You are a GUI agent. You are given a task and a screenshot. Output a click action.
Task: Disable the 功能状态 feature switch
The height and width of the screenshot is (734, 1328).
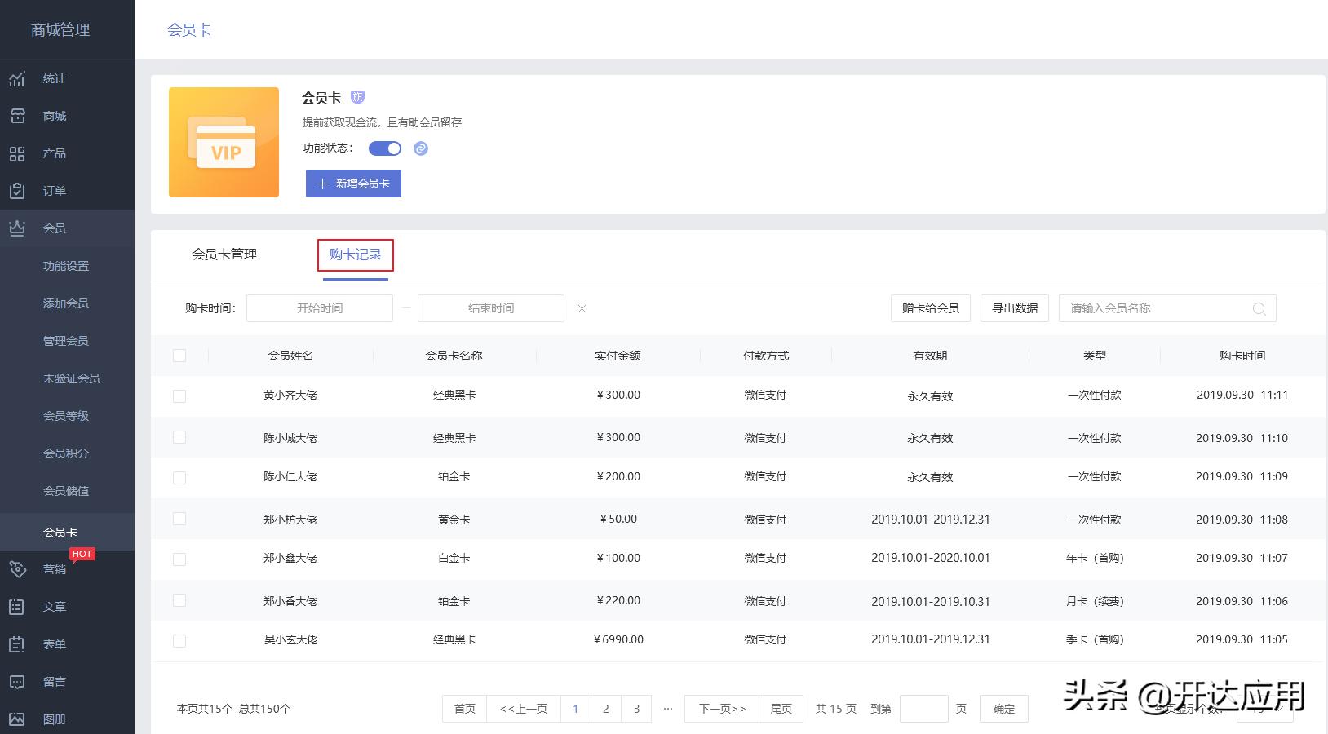384,148
